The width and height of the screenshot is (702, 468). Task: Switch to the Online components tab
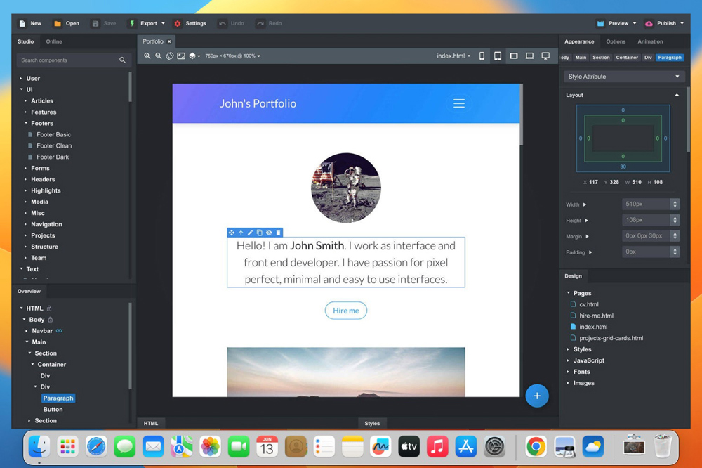(x=54, y=41)
